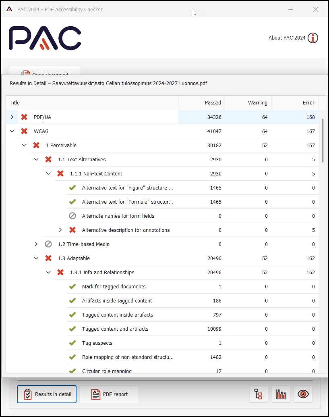Screen dimensions: 329x417
Task: Click green checkmark beside Tag suspects
Action: [72, 343]
